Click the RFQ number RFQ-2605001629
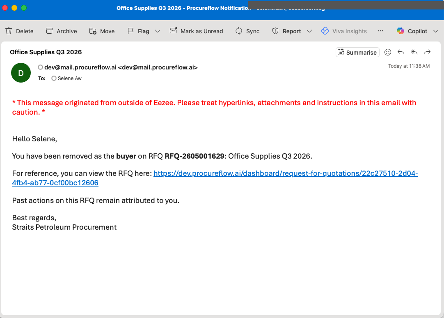Image resolution: width=444 pixels, height=318 pixels. (x=195, y=156)
